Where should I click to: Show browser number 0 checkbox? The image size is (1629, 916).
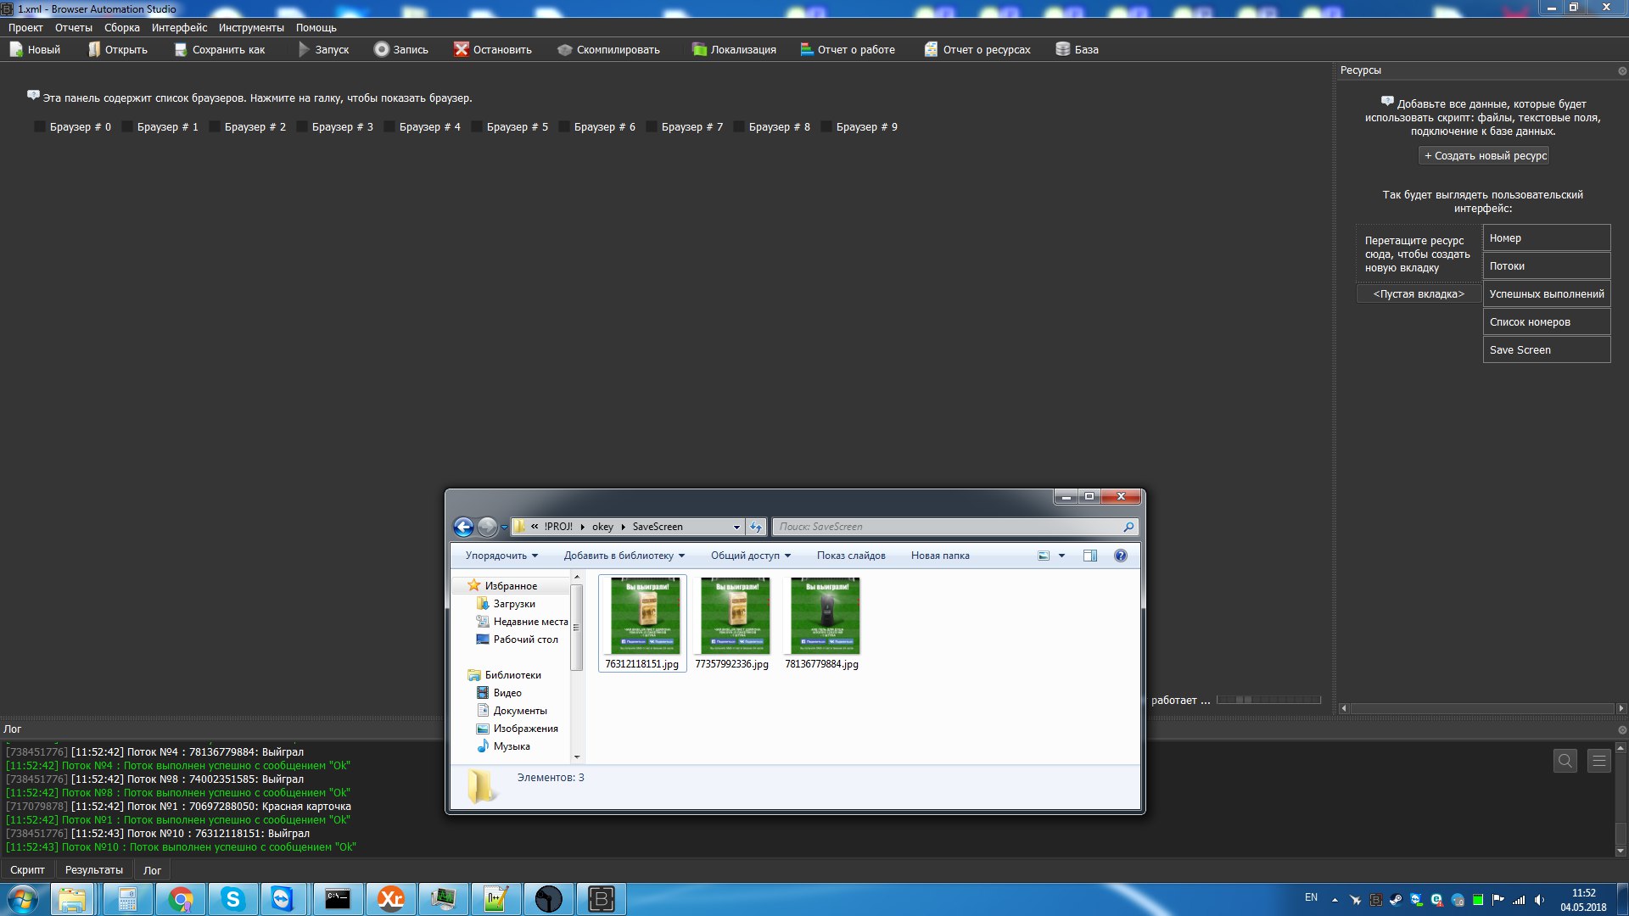tap(39, 126)
